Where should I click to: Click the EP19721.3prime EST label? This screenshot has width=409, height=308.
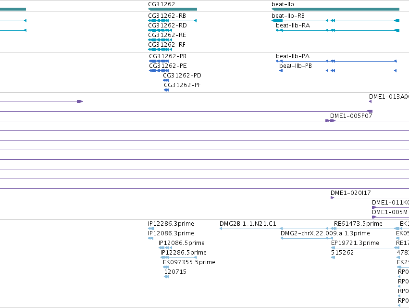[x=355, y=243]
